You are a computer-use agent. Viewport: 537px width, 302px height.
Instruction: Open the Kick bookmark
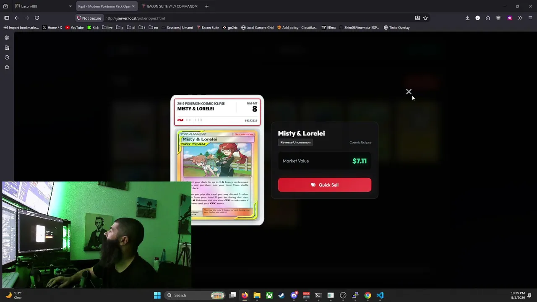(x=93, y=28)
